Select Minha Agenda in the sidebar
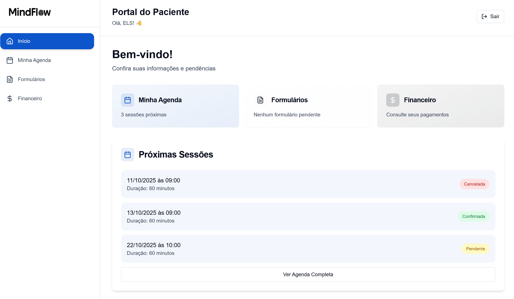The height and width of the screenshot is (299, 514). point(34,60)
